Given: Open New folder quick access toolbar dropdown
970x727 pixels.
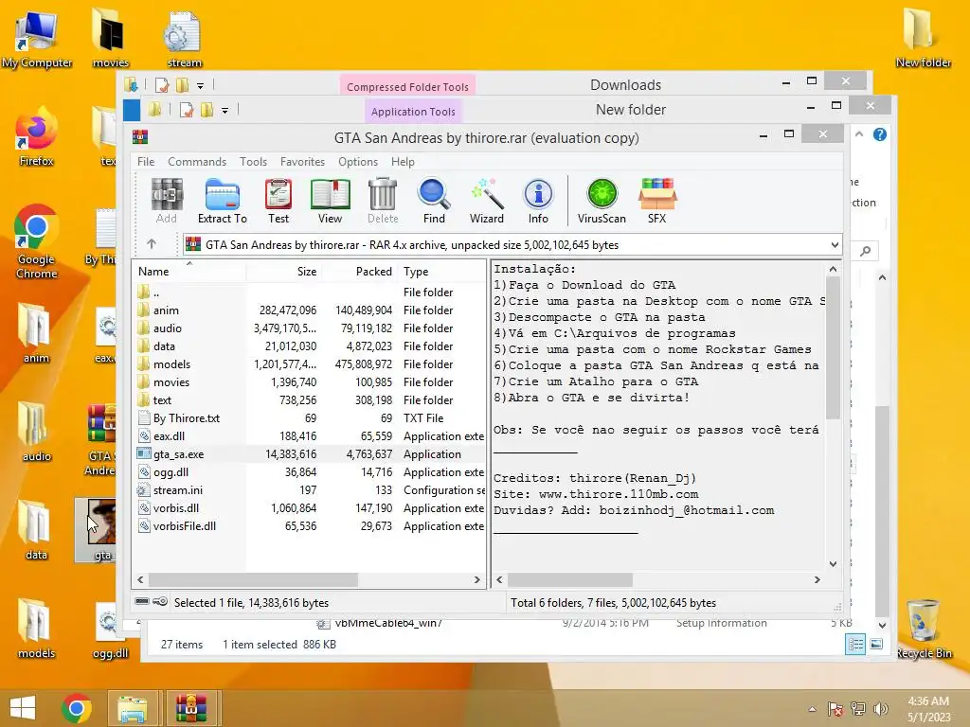Looking at the screenshot, I should (x=225, y=111).
